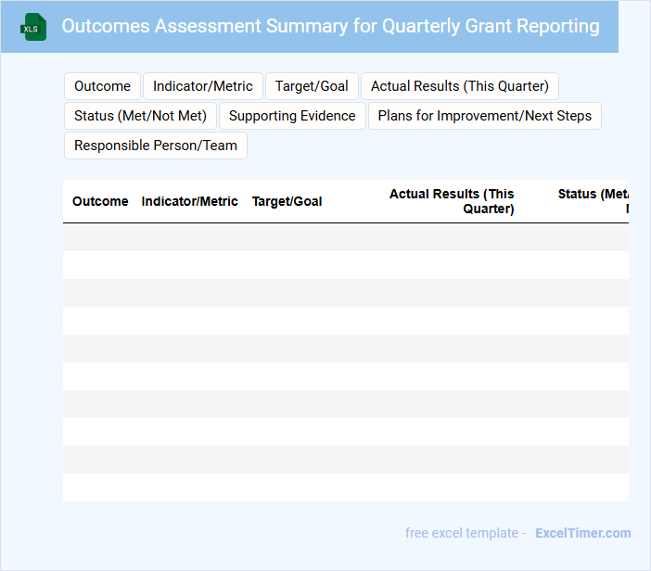Image resolution: width=651 pixels, height=571 pixels.
Task: Click Actual Results (This Quarter) column header
Action: [x=452, y=201]
